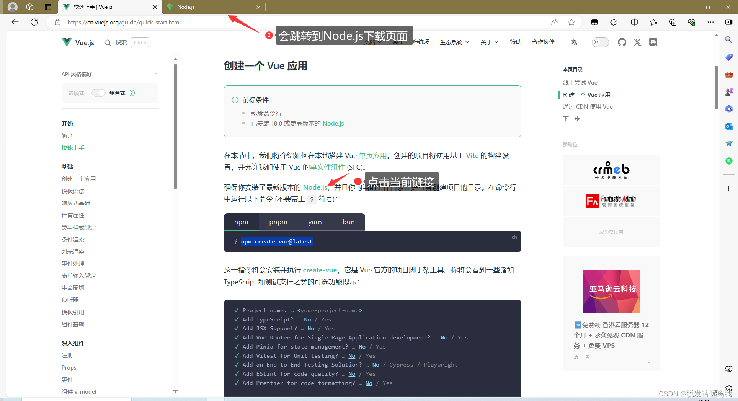Click the API style help question mark icon
This screenshot has height=401, width=738.
(132, 93)
